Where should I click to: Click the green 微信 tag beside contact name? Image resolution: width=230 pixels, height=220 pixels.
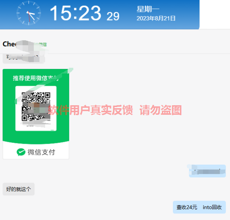[x=42, y=44]
